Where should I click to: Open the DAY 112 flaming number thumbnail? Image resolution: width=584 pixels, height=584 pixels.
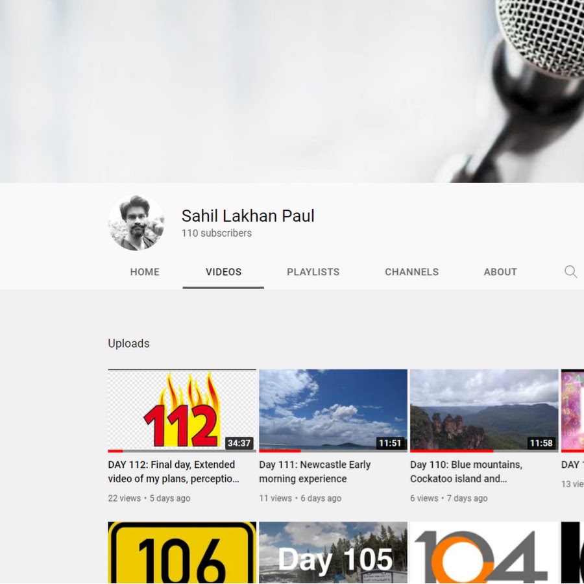[182, 411]
